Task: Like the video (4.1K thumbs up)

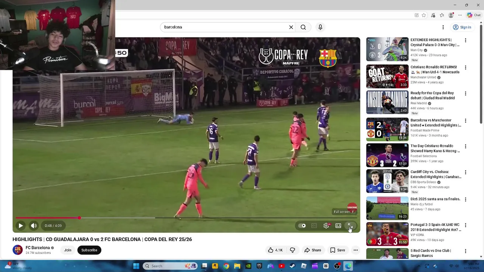Action: point(275,250)
